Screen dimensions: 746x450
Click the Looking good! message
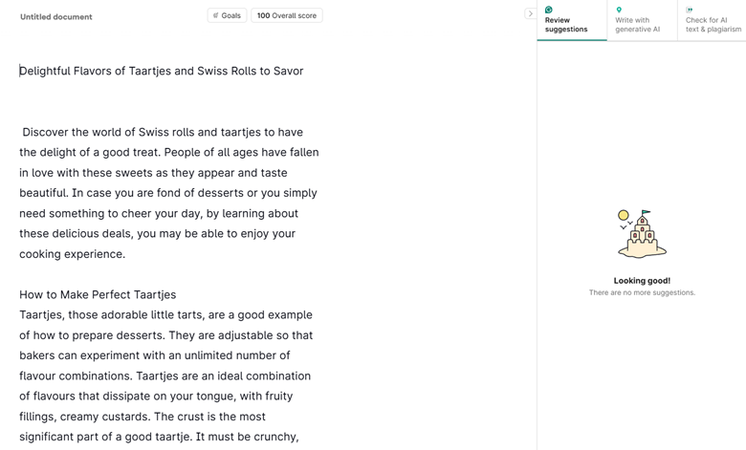642,281
